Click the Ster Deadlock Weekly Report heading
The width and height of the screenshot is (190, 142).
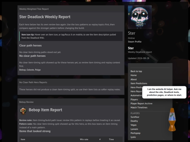(45, 17)
